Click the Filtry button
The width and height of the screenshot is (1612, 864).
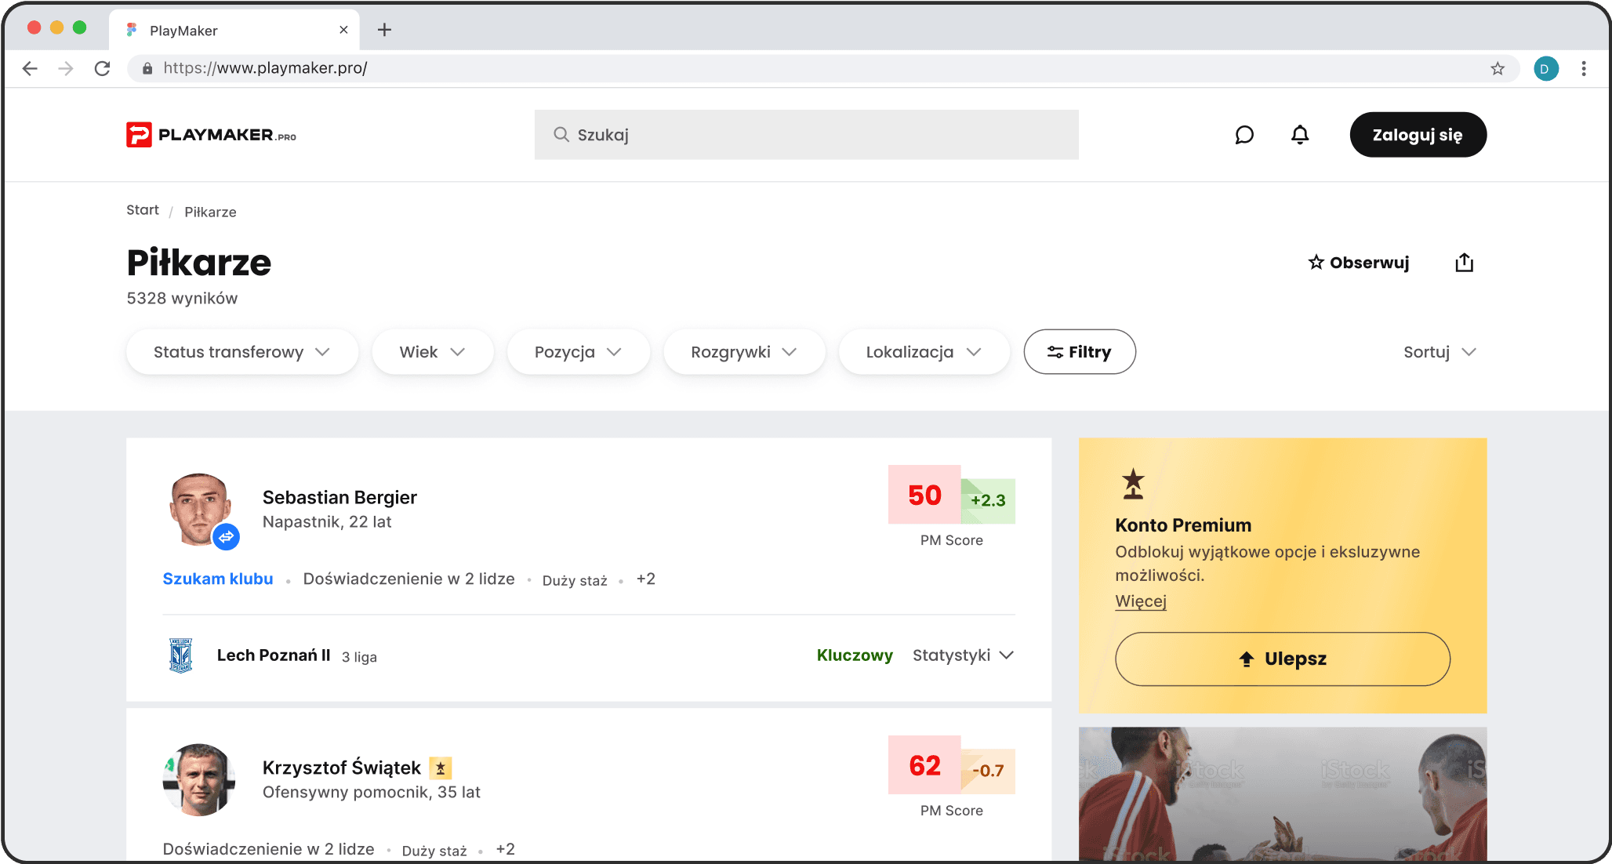pos(1080,352)
